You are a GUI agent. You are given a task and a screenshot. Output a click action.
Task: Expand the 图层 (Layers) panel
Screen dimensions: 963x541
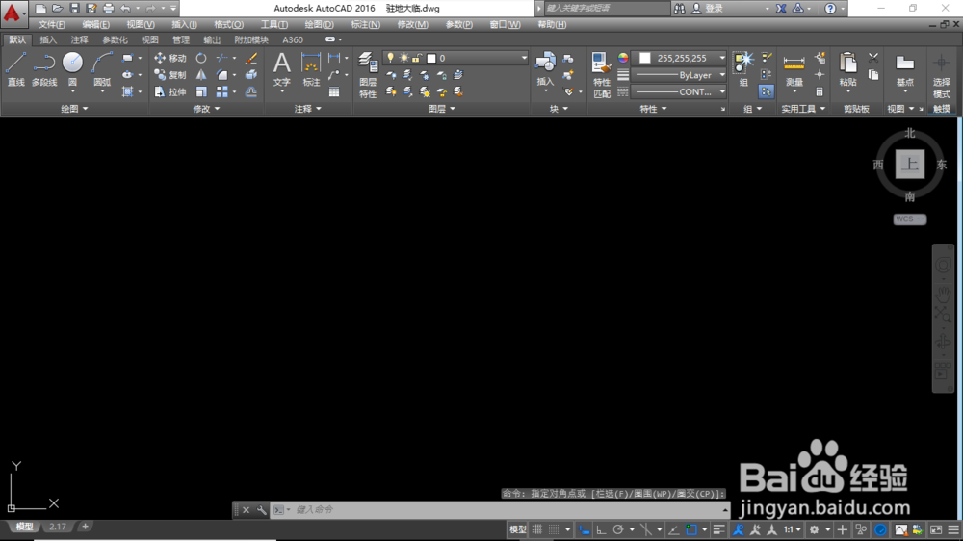point(442,109)
